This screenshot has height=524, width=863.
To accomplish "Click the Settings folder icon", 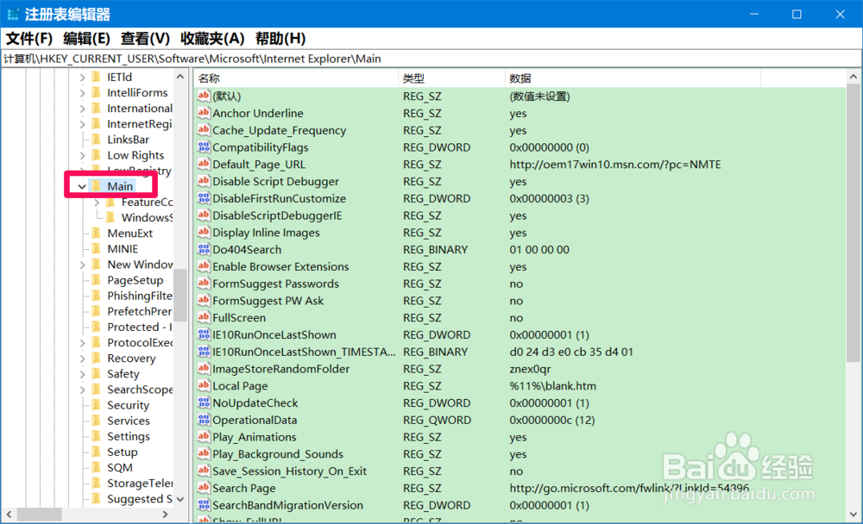I will [97, 437].
